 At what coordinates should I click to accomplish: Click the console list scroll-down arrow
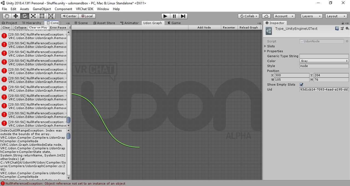click(x=68, y=126)
